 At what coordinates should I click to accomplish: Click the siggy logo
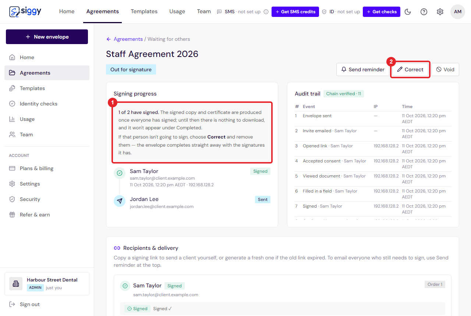(25, 11)
